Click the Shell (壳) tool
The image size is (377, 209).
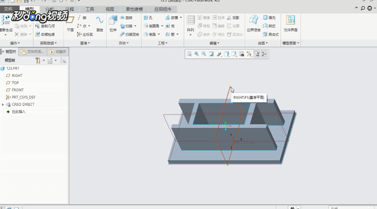tap(170, 26)
